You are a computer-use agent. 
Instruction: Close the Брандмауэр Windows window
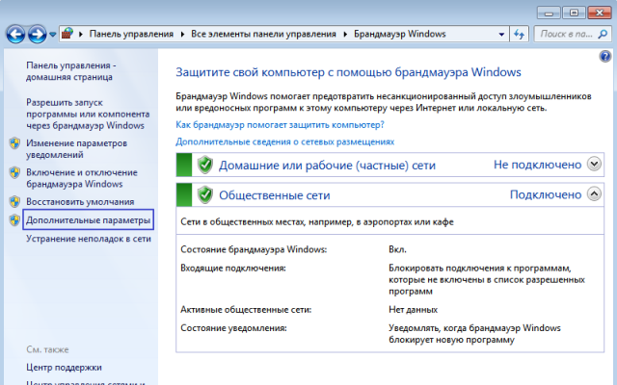(x=600, y=13)
